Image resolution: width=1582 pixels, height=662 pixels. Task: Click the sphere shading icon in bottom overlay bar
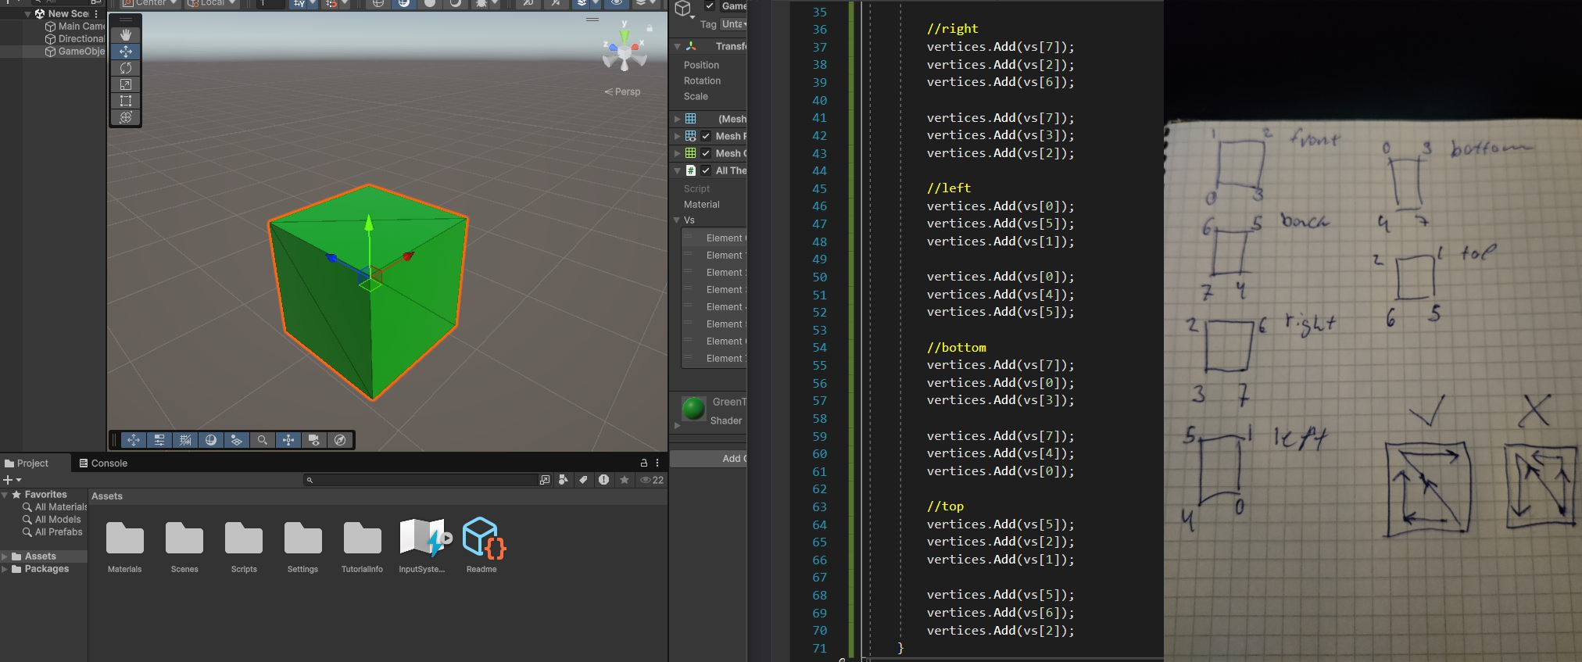pos(211,440)
